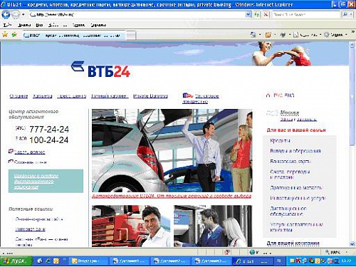Viewport: 356px width, 267px height.
Task: Click the search magnifier button
Action: click(x=345, y=14)
